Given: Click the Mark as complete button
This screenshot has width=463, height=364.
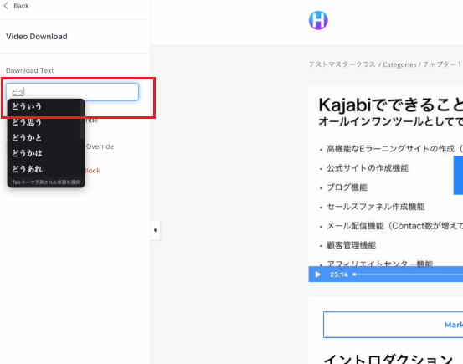Looking at the screenshot, I should pos(393,325).
